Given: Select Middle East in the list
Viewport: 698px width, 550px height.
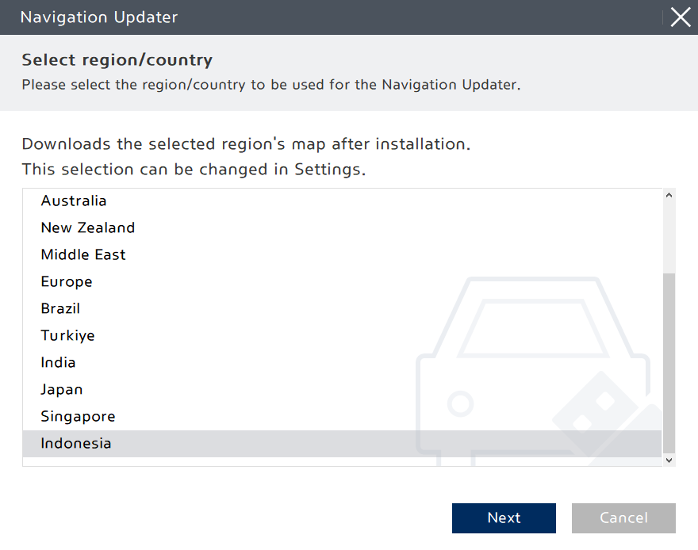Looking at the screenshot, I should [x=83, y=255].
